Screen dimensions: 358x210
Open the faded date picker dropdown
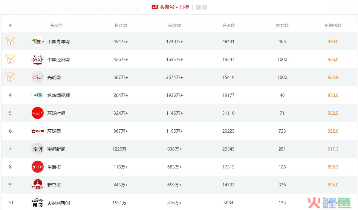pyautogui.click(x=33, y=9)
